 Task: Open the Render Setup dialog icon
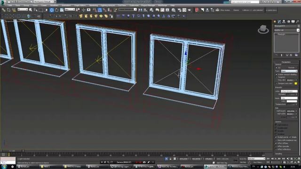pos(179,10)
